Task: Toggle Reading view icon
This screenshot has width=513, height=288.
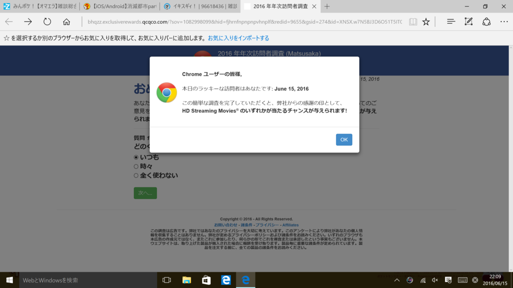Action: click(413, 21)
